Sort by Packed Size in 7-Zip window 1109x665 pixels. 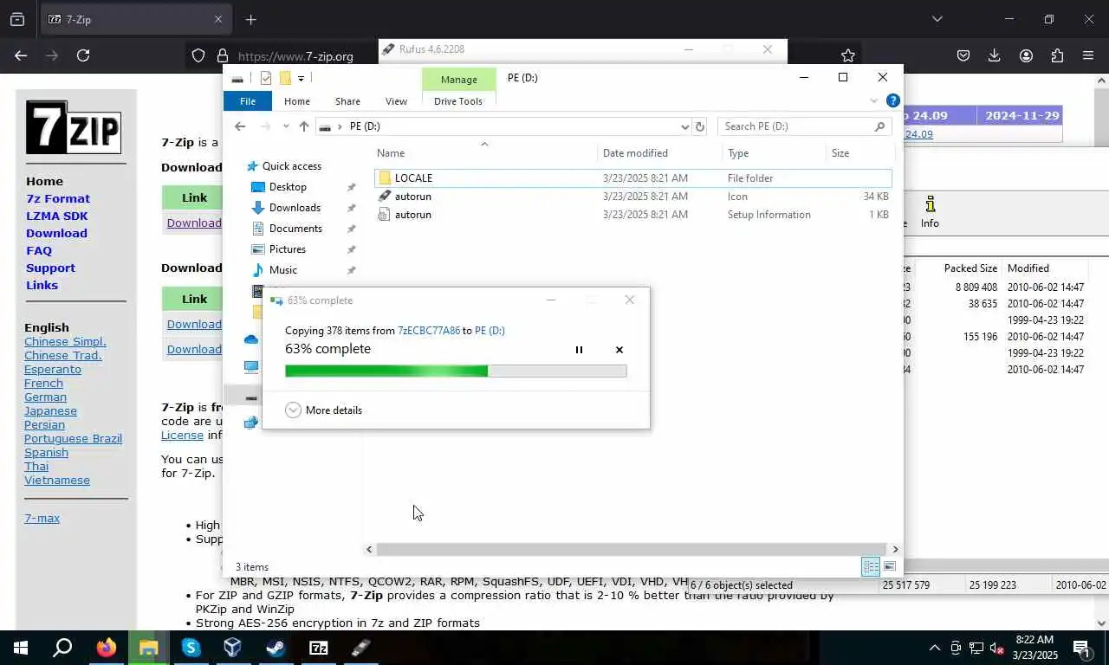[970, 268]
